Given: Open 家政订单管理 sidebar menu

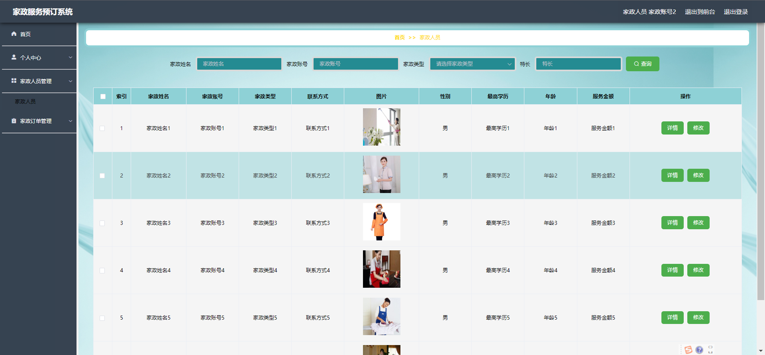Looking at the screenshot, I should coord(39,121).
